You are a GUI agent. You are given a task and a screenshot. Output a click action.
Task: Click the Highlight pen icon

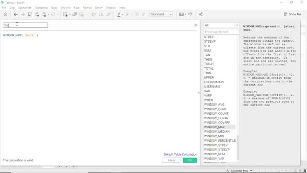pos(119,14)
